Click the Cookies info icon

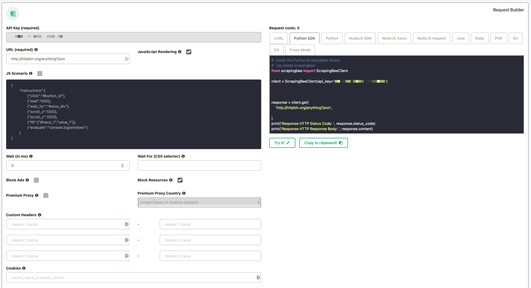[x=24, y=268]
